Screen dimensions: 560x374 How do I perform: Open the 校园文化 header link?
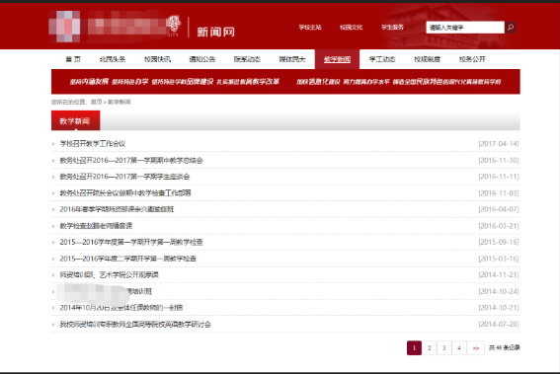351,27
